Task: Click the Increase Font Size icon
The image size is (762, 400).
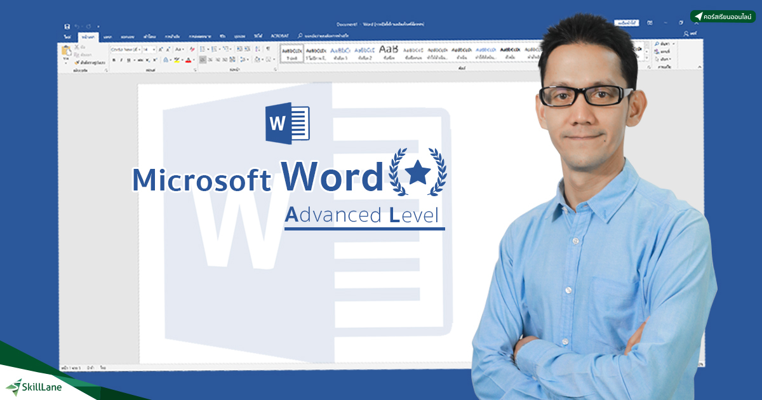Action: 161,49
